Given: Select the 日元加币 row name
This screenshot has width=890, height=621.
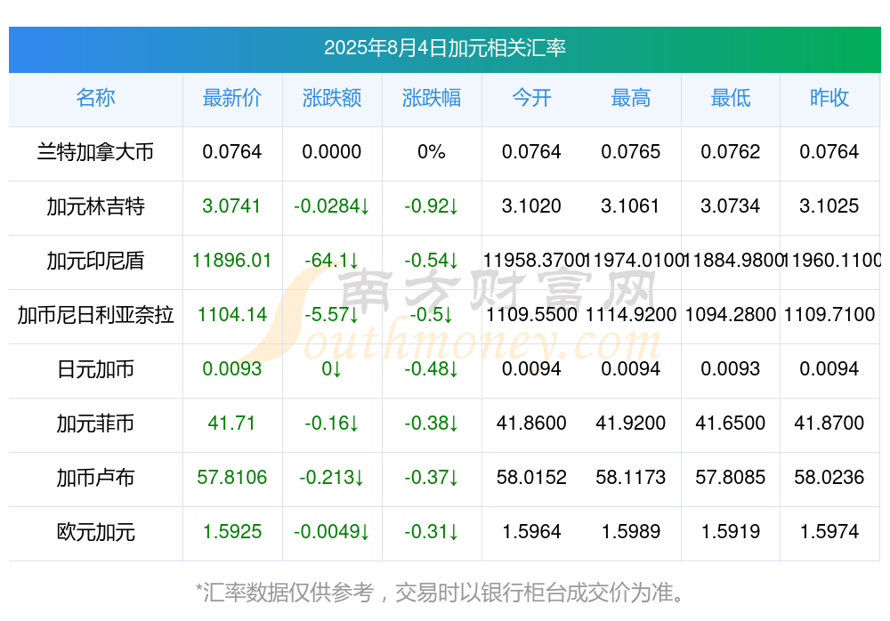Looking at the screenshot, I should pyautogui.click(x=95, y=369).
